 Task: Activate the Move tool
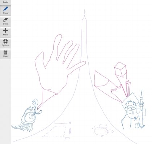tap(5, 32)
